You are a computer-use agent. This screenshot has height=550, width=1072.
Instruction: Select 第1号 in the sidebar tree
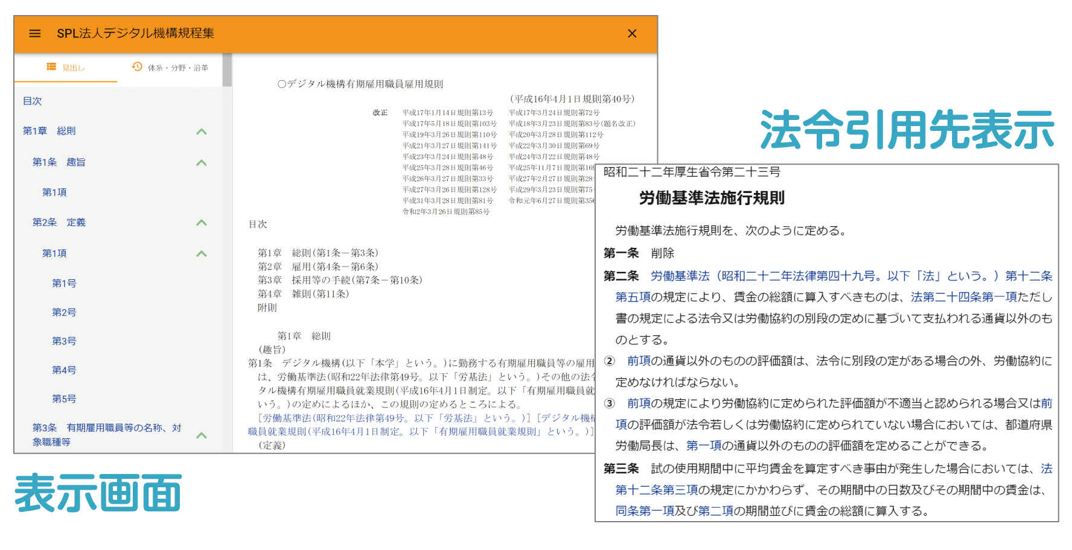coord(64,283)
